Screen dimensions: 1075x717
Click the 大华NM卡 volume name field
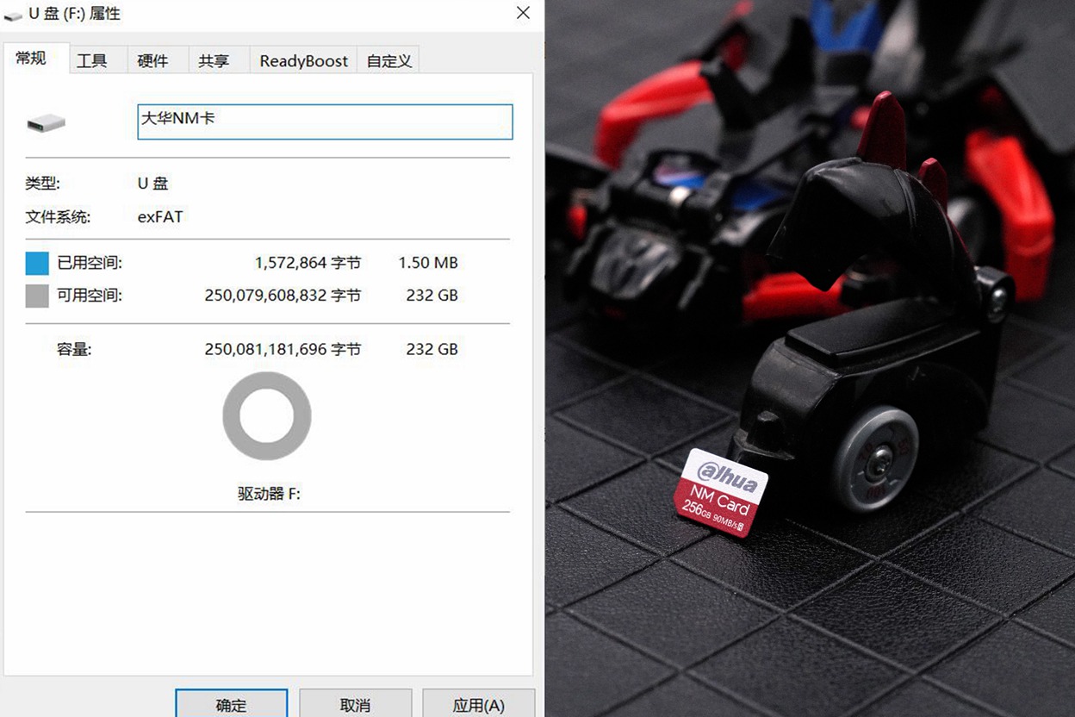pos(325,122)
